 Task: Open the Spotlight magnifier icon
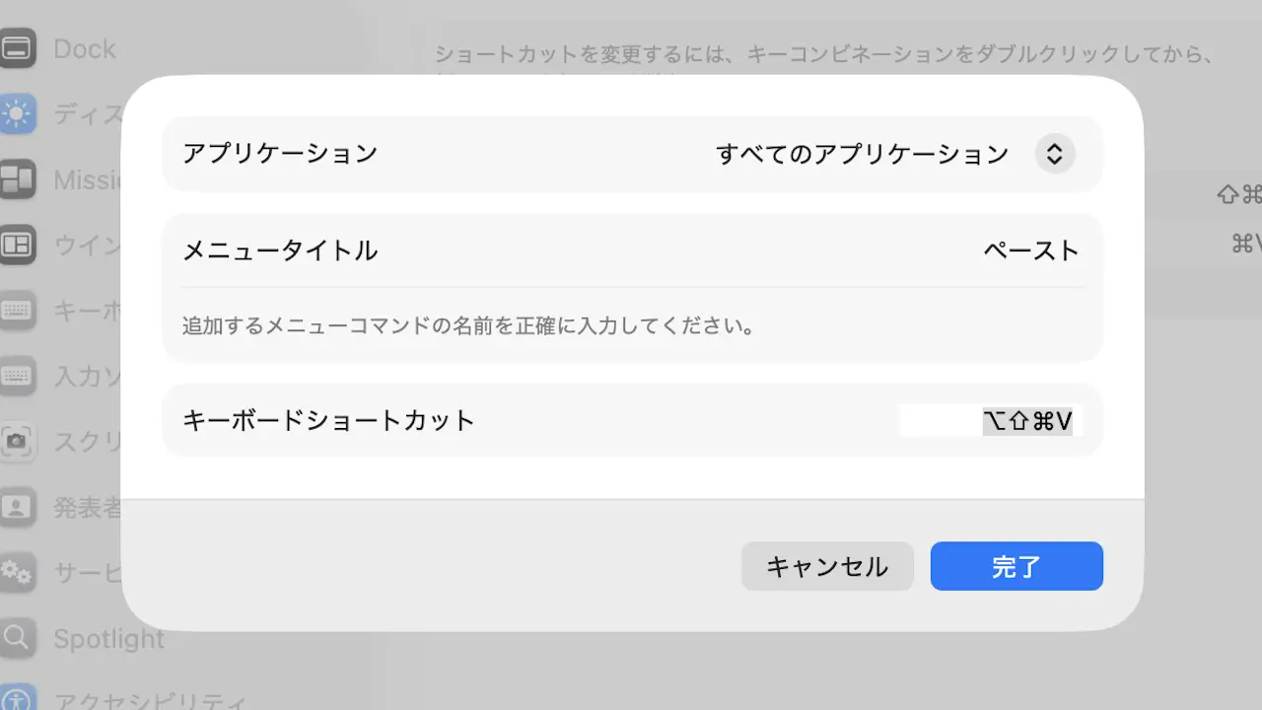(x=17, y=638)
